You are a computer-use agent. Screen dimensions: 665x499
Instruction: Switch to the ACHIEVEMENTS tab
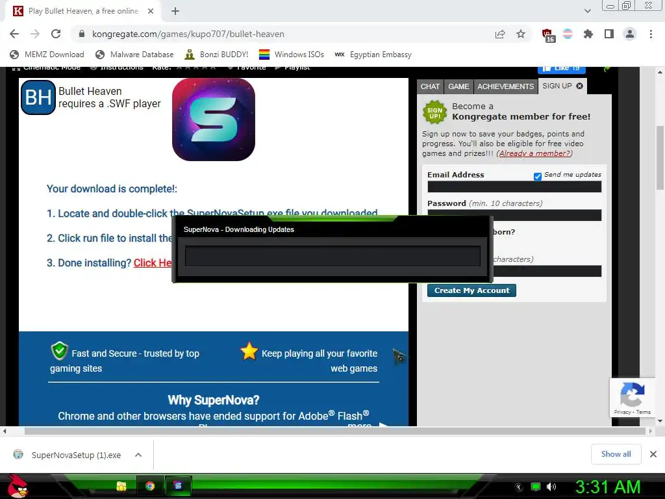pyautogui.click(x=505, y=86)
